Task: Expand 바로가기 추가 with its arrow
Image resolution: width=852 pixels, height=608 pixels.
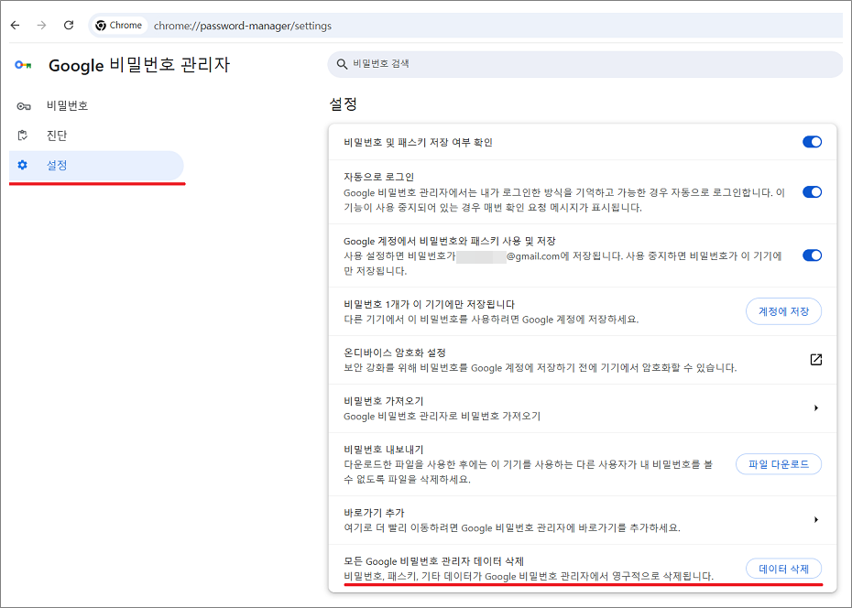Action: [x=815, y=519]
